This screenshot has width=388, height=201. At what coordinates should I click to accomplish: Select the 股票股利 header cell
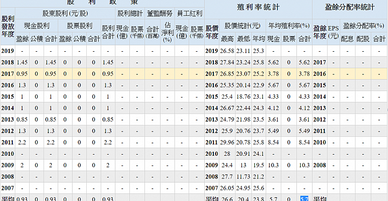point(79,26)
